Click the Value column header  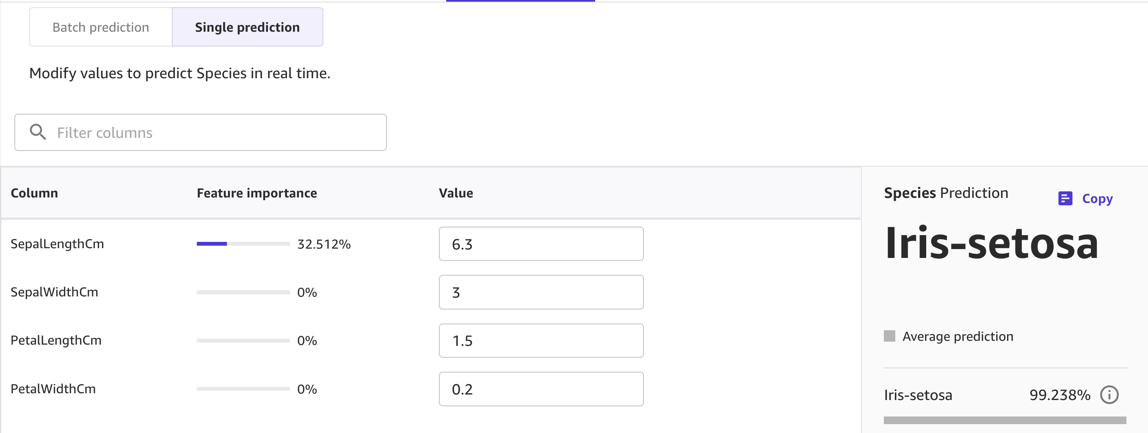(455, 193)
